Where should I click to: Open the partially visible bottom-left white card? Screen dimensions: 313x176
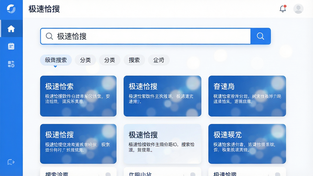pos(78,172)
